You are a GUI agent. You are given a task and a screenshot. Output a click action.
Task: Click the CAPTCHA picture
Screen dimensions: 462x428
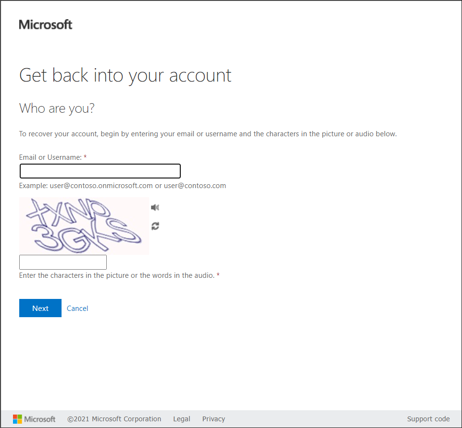click(84, 226)
